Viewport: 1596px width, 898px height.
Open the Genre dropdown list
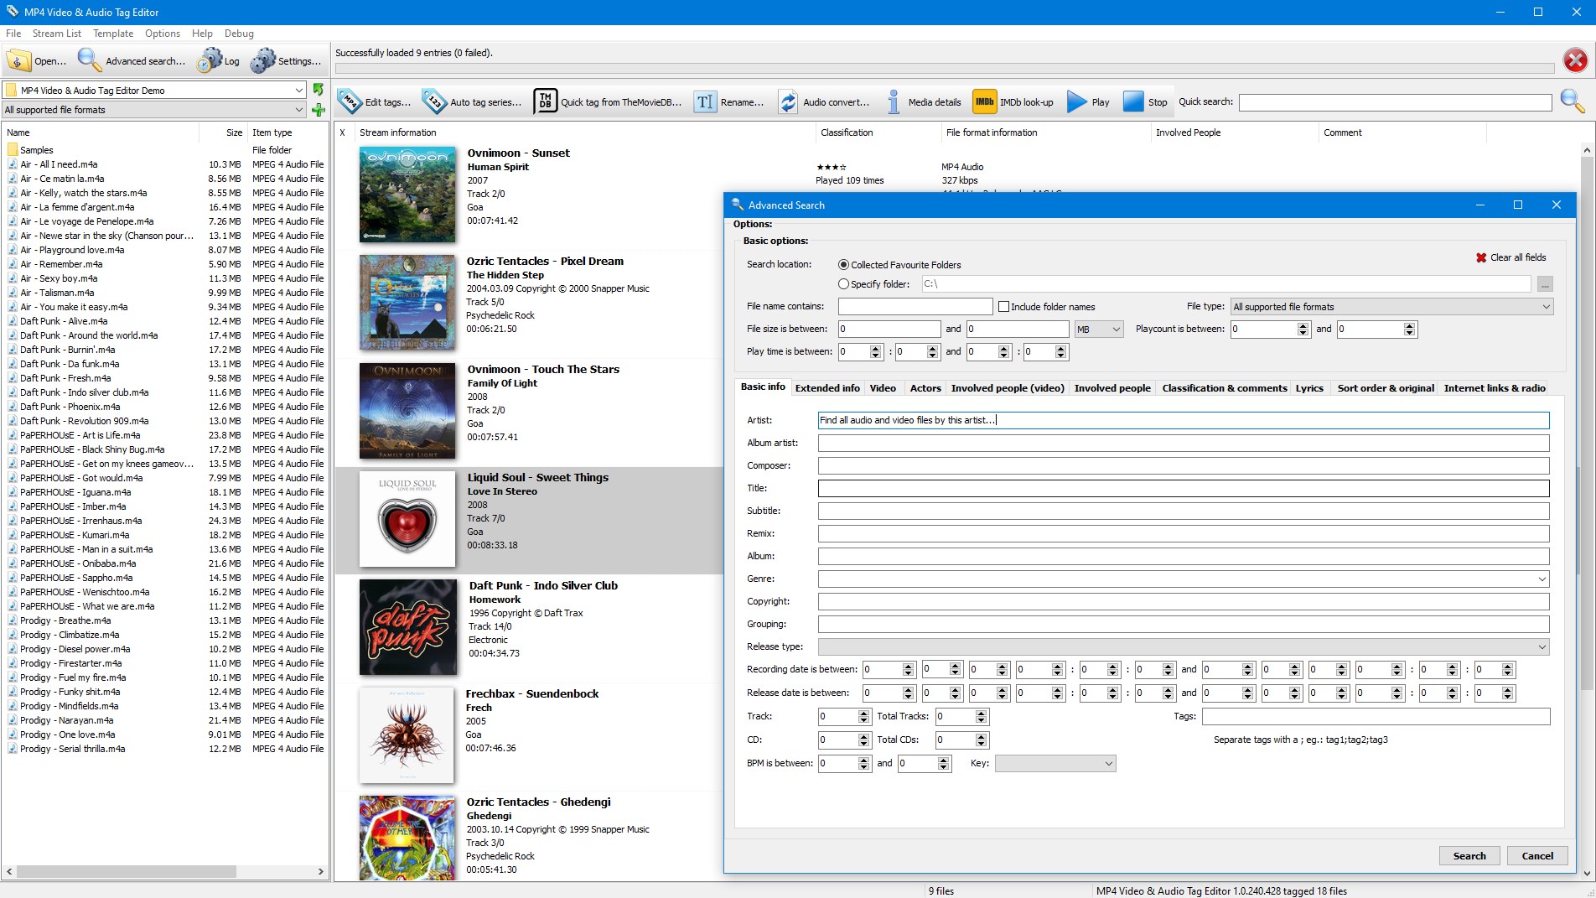coord(1183,579)
